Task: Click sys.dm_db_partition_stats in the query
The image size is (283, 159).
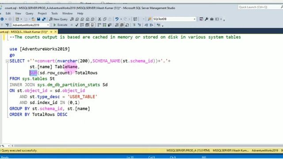Action: pos(69,85)
